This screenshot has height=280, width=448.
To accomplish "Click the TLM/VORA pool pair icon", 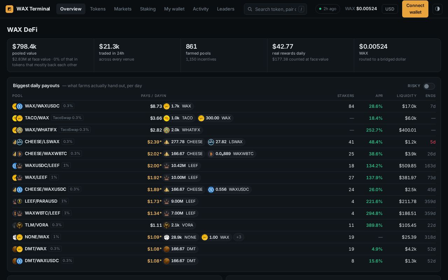I will click(x=17, y=225).
